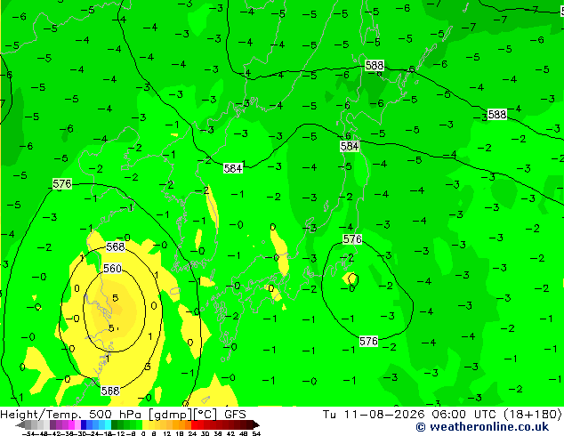Click the (18+180) forecast run label
Image resolution: width=564 pixels, height=436 pixels.
(x=533, y=415)
